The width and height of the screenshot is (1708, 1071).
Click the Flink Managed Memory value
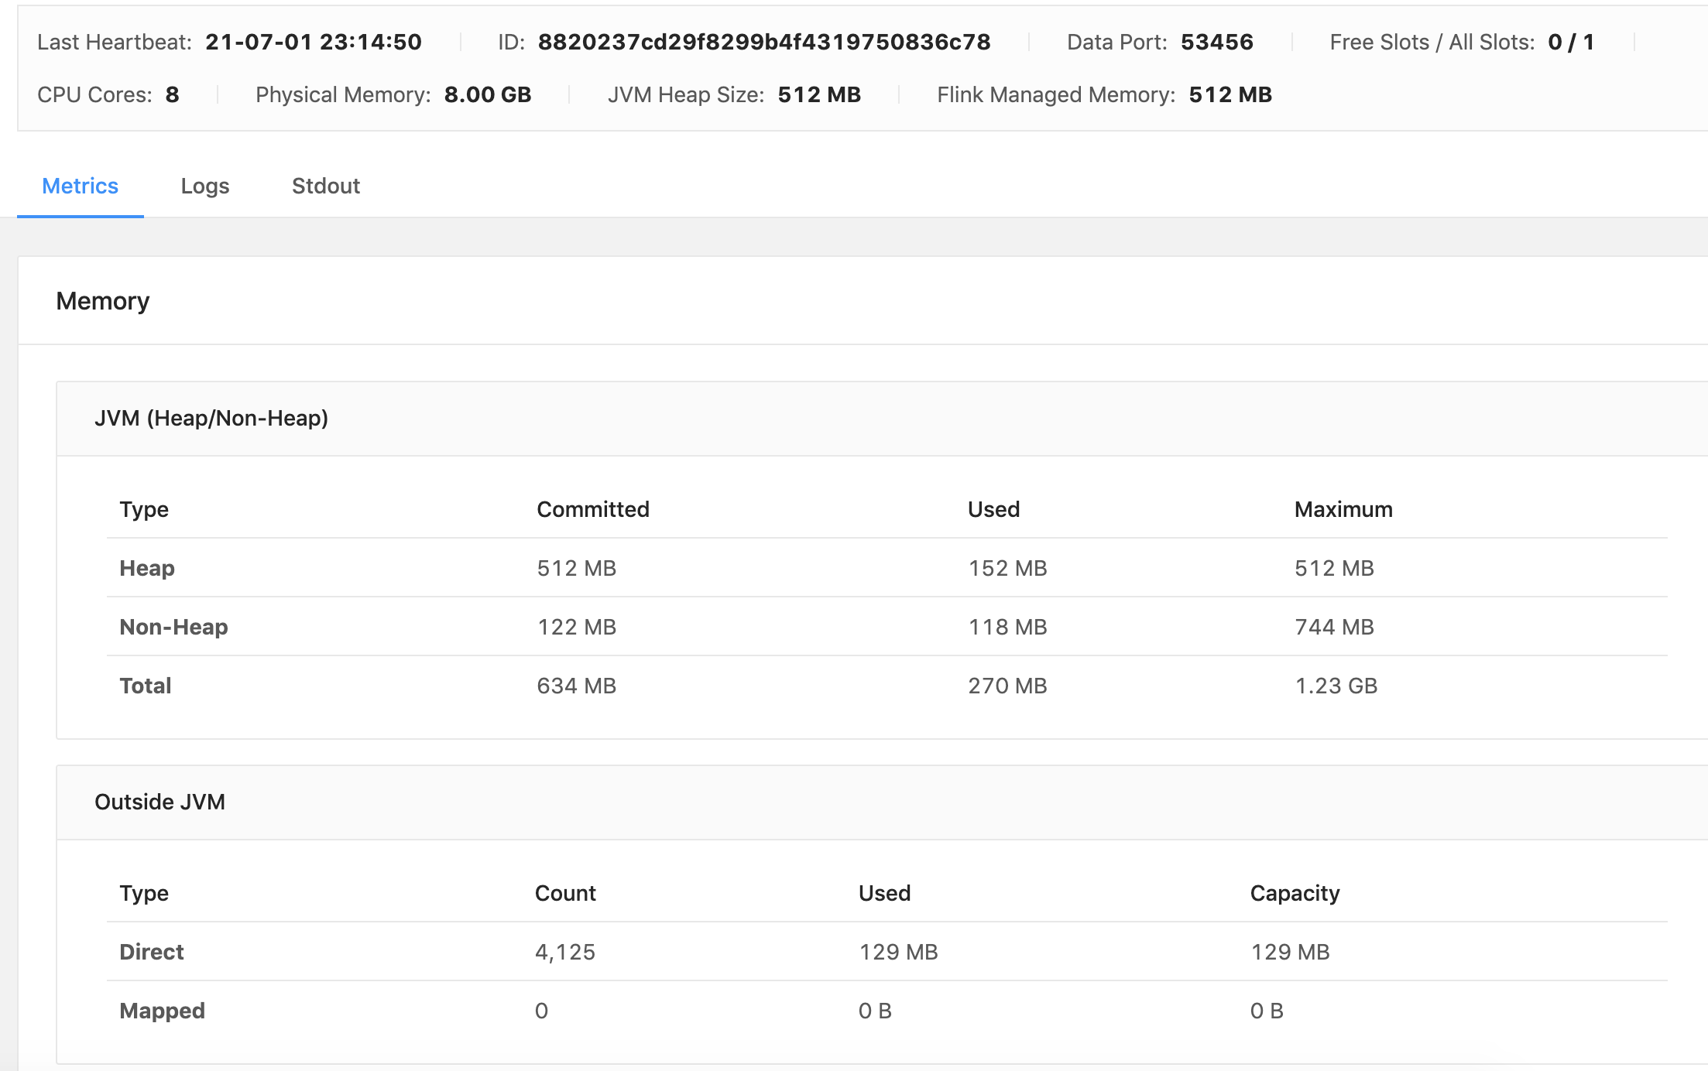(x=1230, y=94)
